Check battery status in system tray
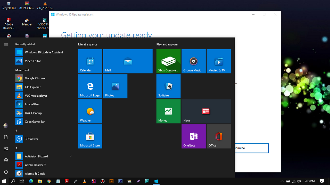This screenshot has height=185, width=330. click(288, 181)
